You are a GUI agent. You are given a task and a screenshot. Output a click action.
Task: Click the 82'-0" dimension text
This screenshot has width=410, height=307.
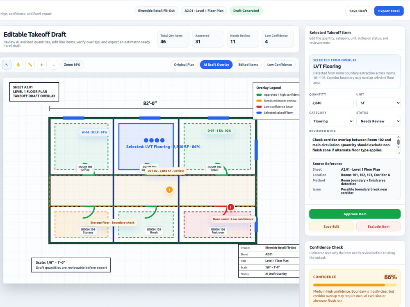[x=150, y=104]
